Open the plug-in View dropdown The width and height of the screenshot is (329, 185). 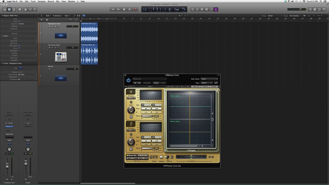pyautogui.click(x=207, y=83)
